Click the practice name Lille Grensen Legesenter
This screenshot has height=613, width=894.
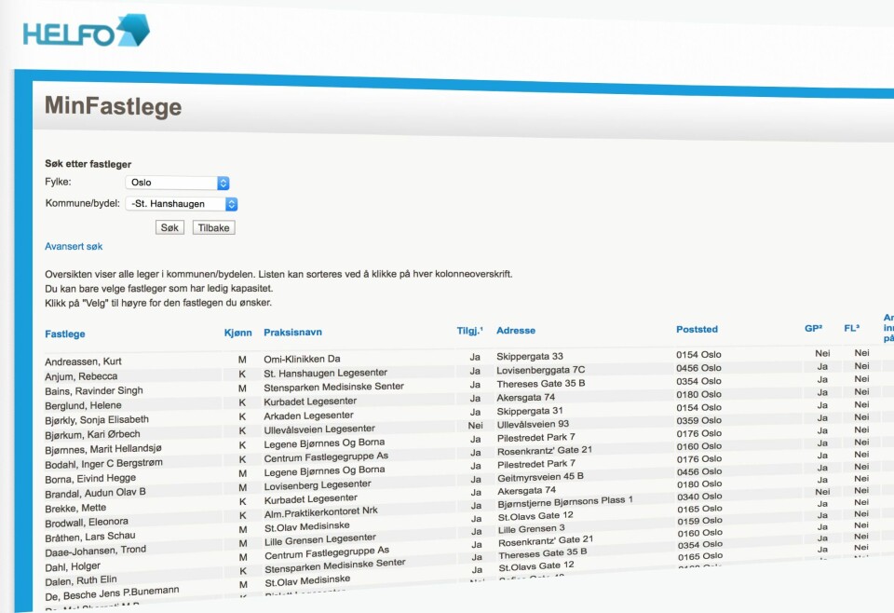[320, 538]
